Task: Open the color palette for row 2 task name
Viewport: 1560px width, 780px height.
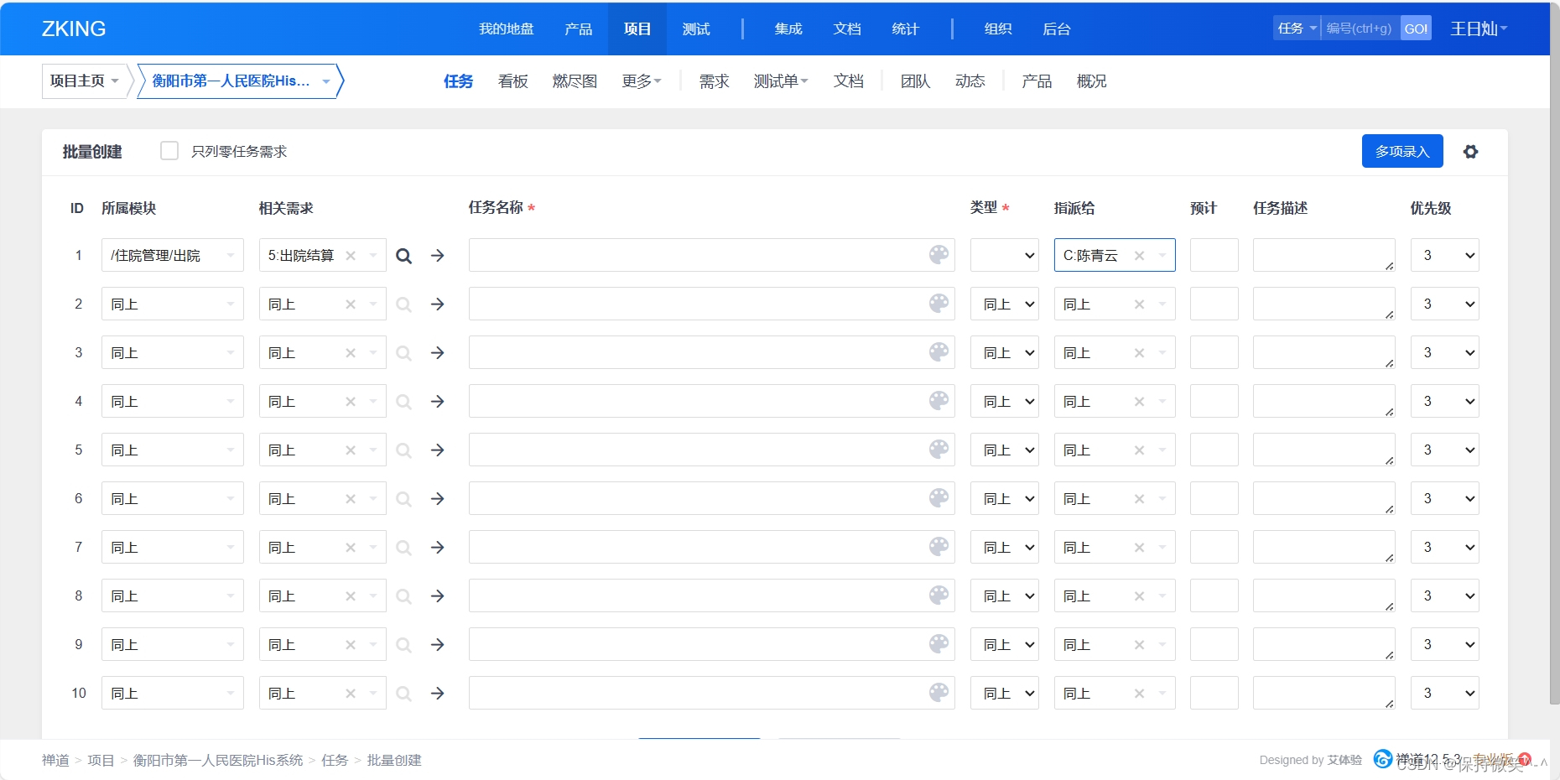Action: point(939,304)
